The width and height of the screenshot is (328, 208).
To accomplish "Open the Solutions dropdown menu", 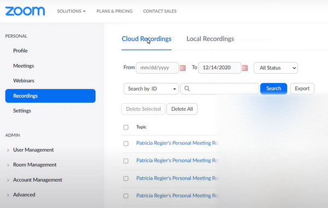I will pyautogui.click(x=71, y=11).
